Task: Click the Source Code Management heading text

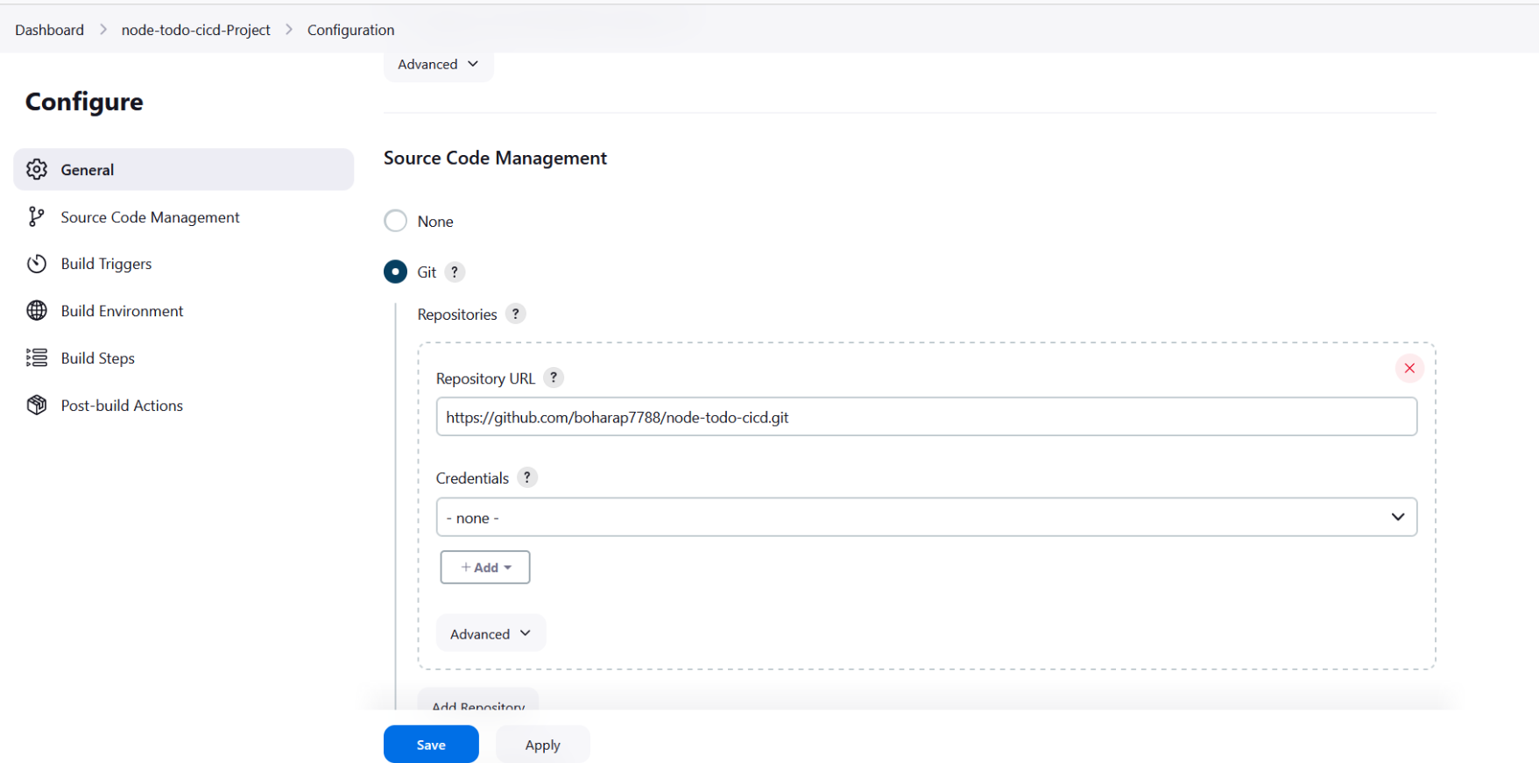Action: (495, 158)
